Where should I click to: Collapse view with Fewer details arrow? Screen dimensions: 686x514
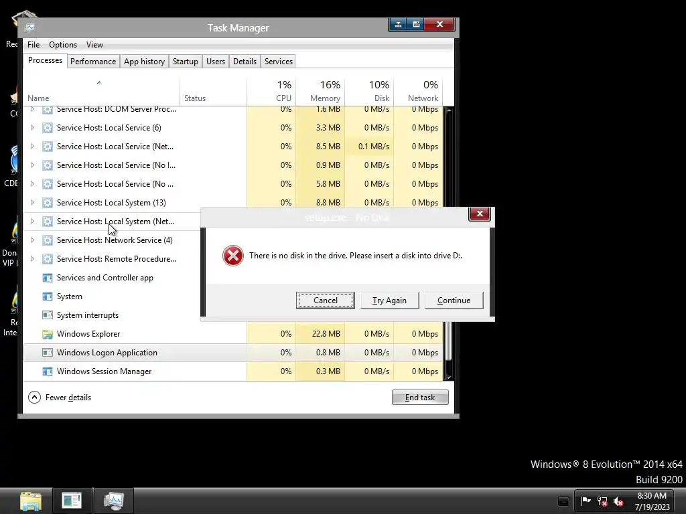34,398
